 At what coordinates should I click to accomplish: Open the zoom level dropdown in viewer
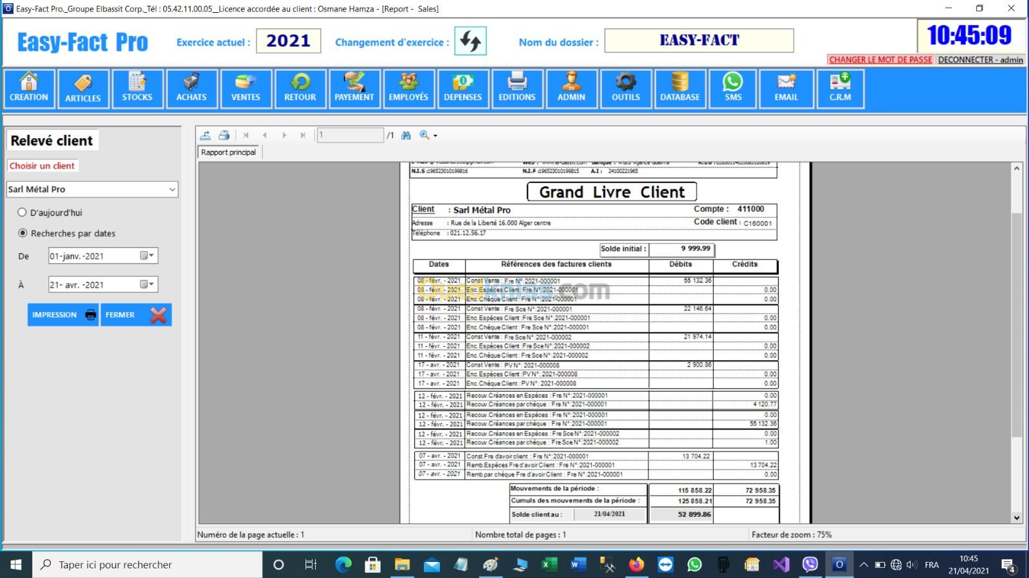click(x=435, y=136)
